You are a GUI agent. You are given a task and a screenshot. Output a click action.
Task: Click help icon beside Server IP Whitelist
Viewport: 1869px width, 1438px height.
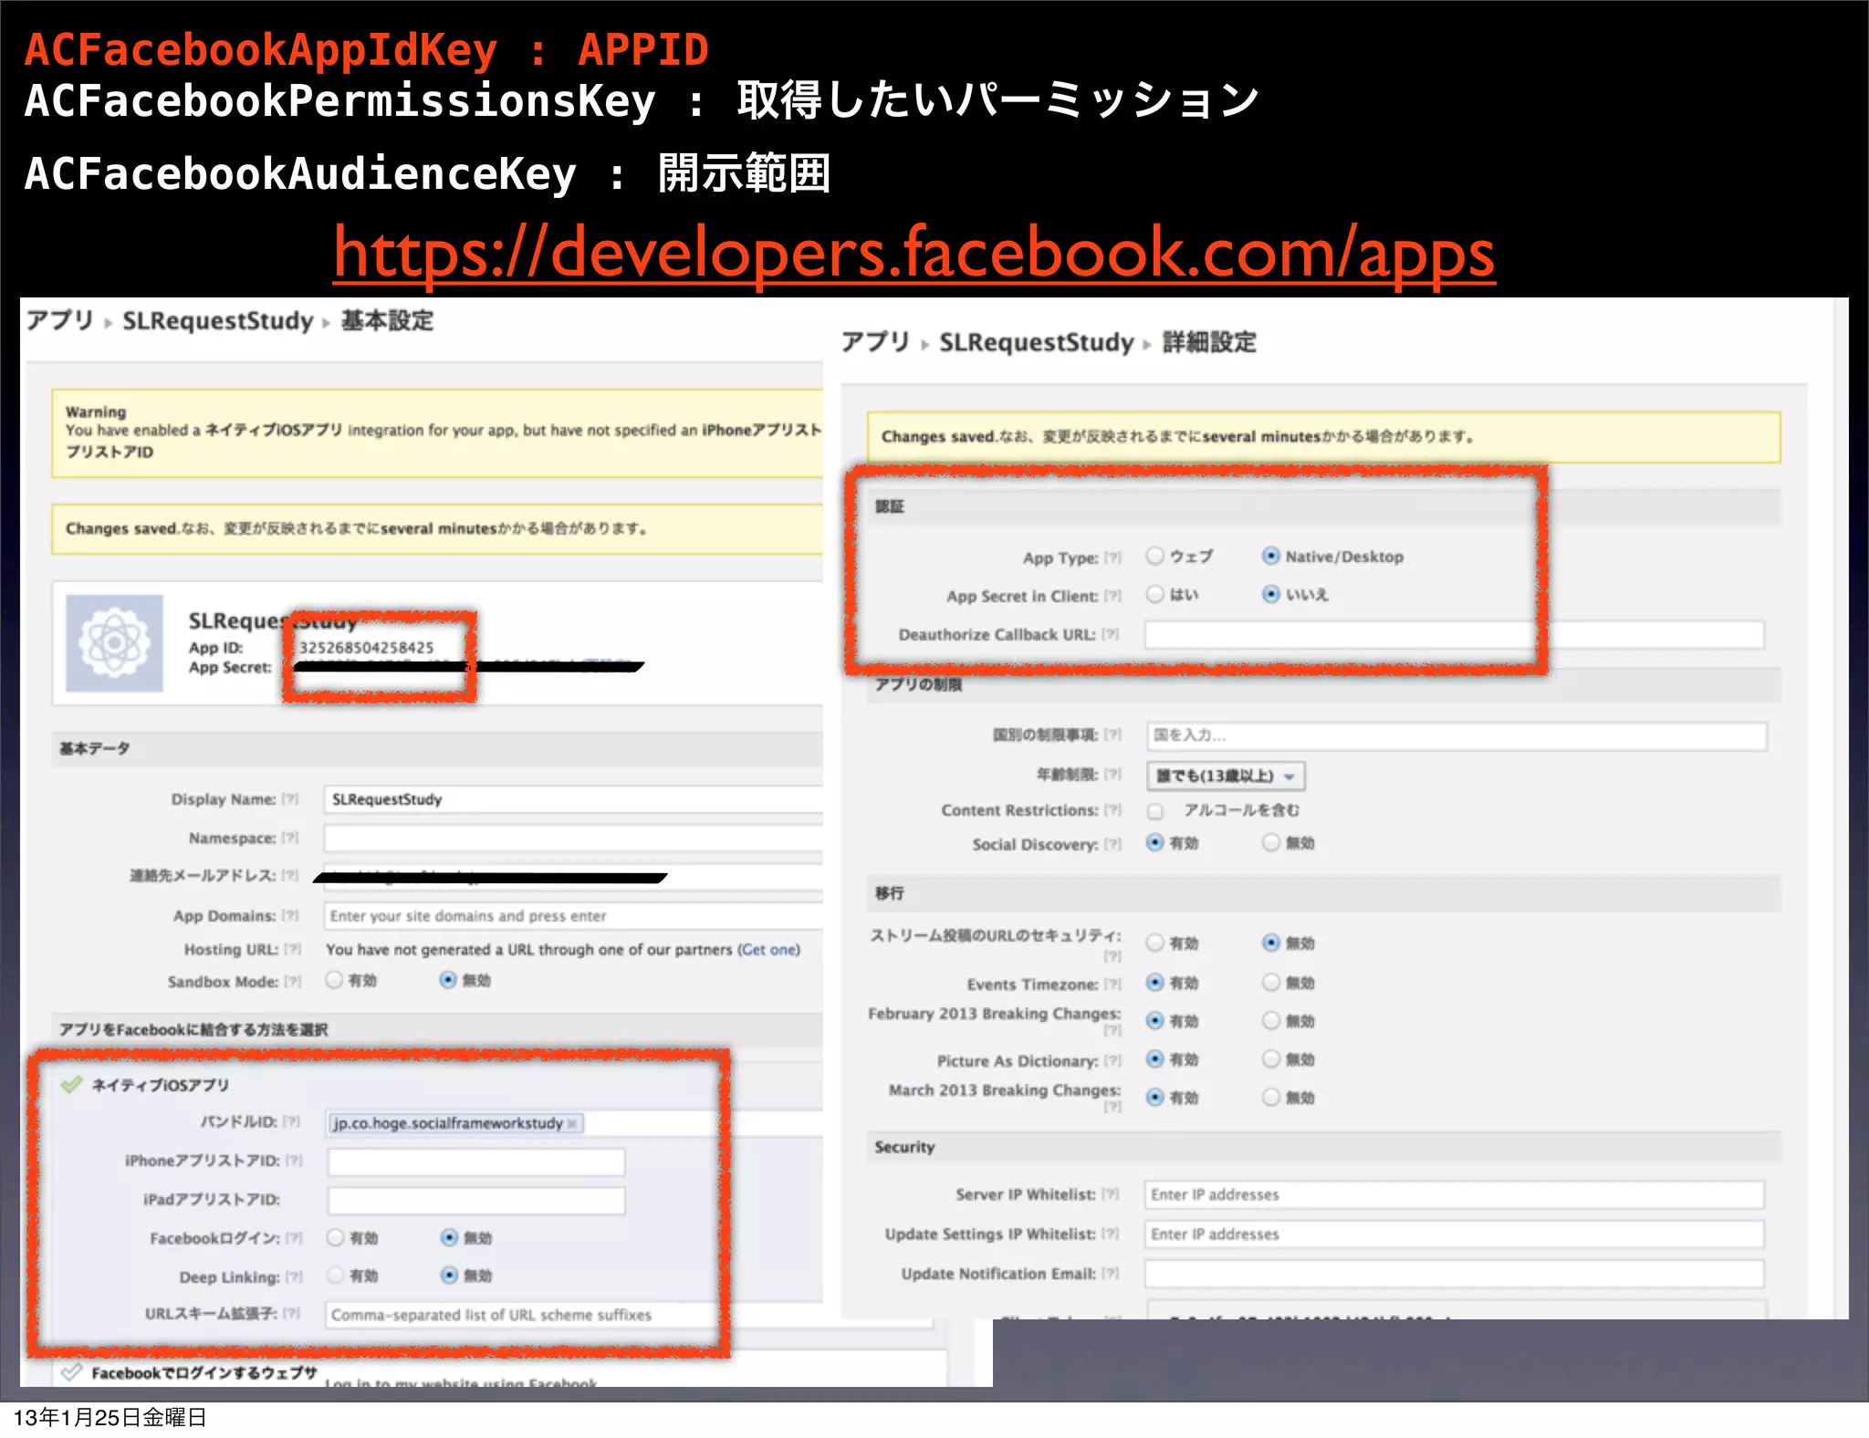1110,1194
